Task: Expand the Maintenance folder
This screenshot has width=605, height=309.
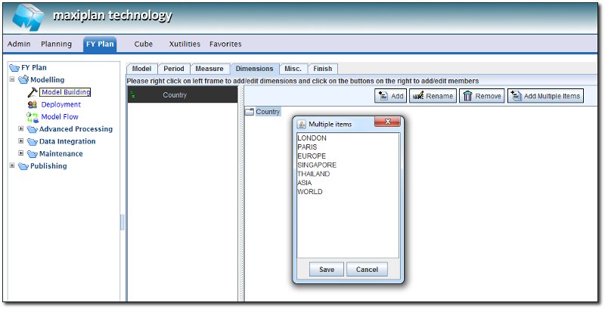Action: click(x=21, y=153)
